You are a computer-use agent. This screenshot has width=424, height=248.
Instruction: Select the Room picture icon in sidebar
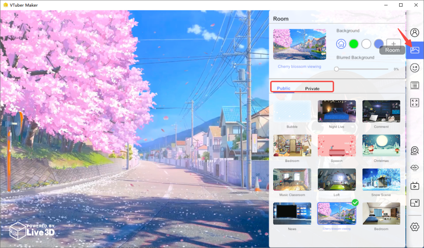point(414,50)
